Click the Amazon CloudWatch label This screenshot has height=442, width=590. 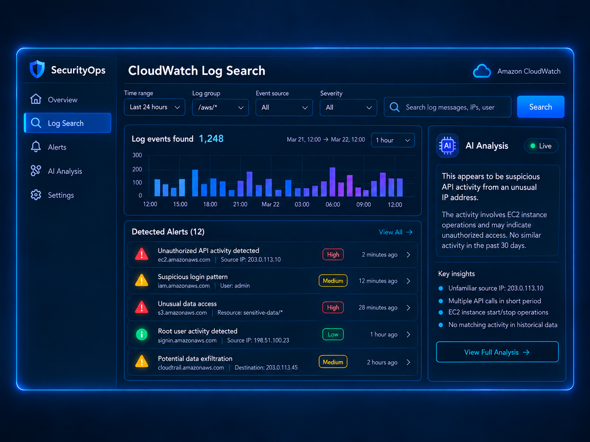(529, 71)
